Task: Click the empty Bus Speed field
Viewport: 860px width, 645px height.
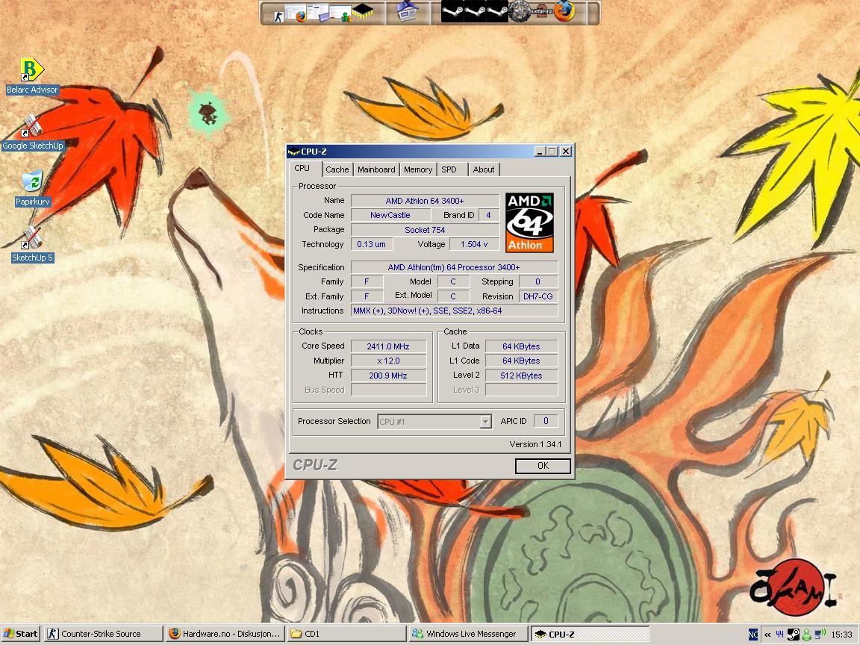Action: tap(388, 390)
